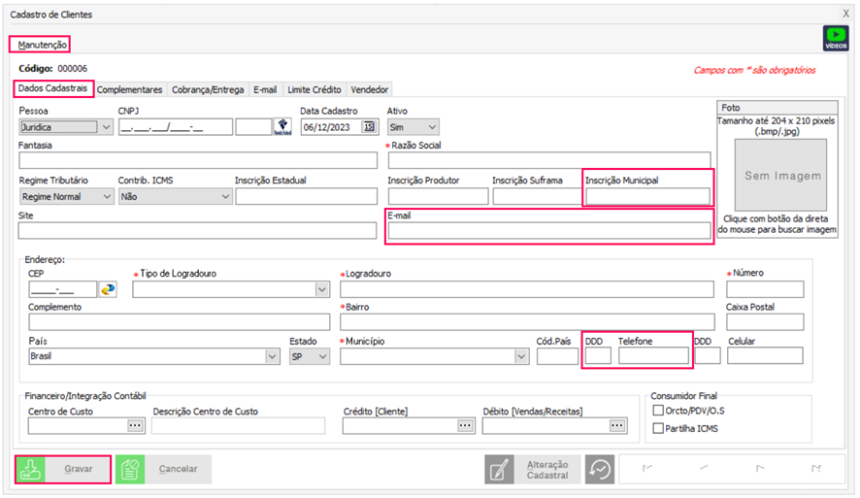Open the Vídeos help icon
The width and height of the screenshot is (860, 498).
pos(835,38)
